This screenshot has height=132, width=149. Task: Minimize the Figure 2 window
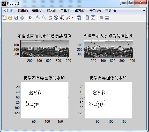[124, 3]
